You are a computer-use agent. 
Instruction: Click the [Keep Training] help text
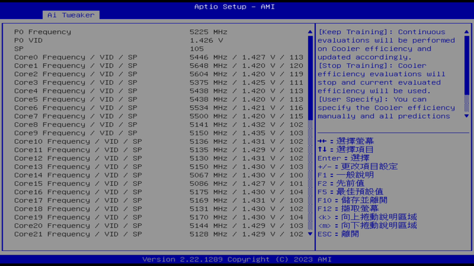[386, 45]
